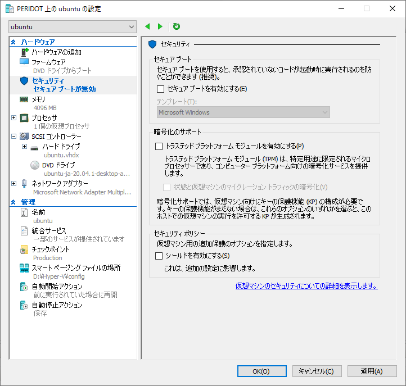Open the ubuntu virtual machine dropdown
This screenshot has height=386, width=406.
pos(73,27)
